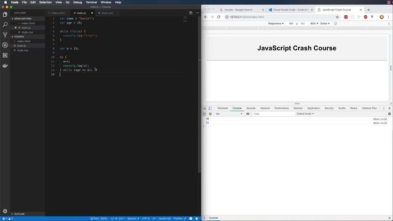Clear the DevTools console
This screenshot has height=221, width=393.
[x=210, y=114]
